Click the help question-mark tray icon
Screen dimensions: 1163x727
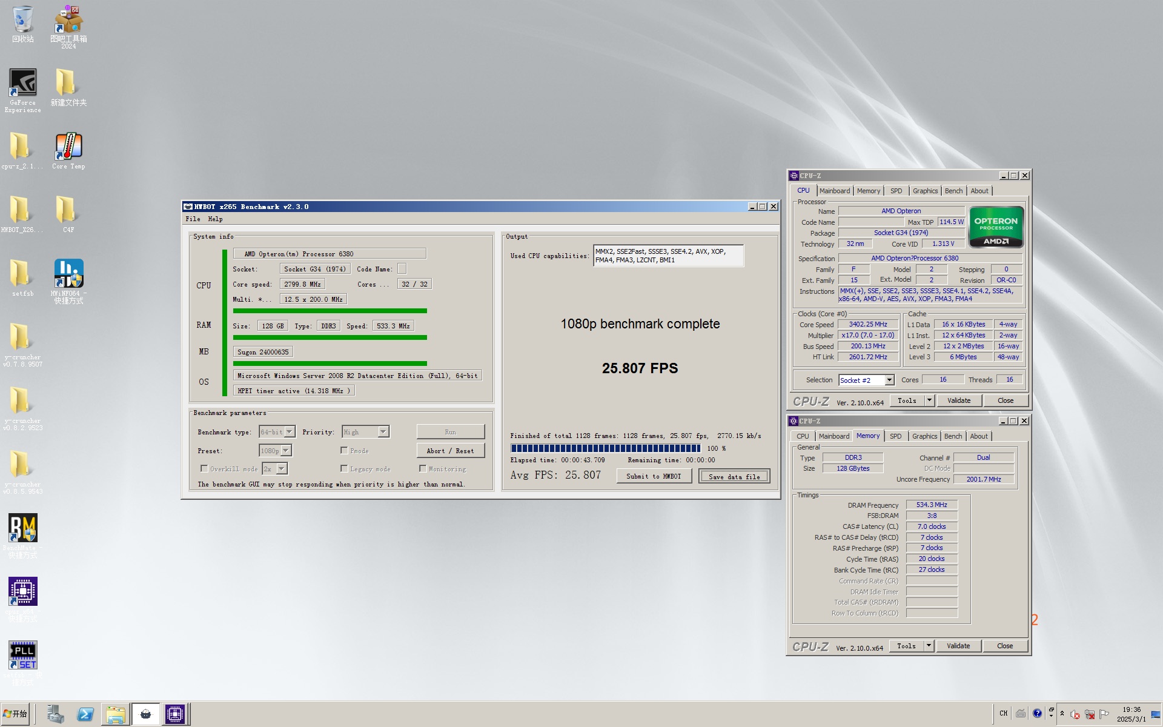(x=1037, y=713)
